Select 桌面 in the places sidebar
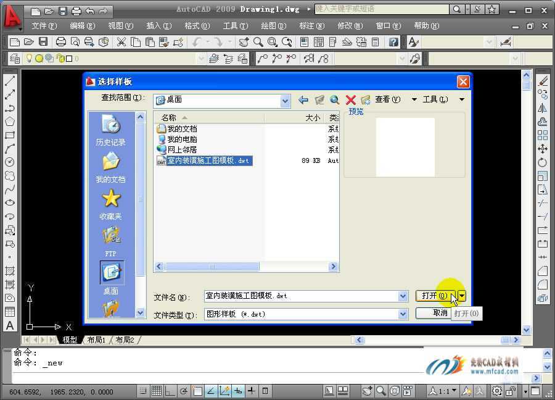The height and width of the screenshot is (400, 555). 112,278
